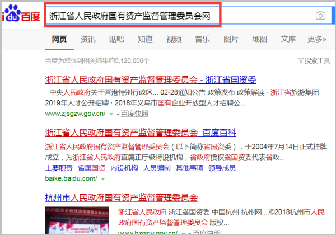Expand the 更多» menu
The image size is (336, 235).
317,39
